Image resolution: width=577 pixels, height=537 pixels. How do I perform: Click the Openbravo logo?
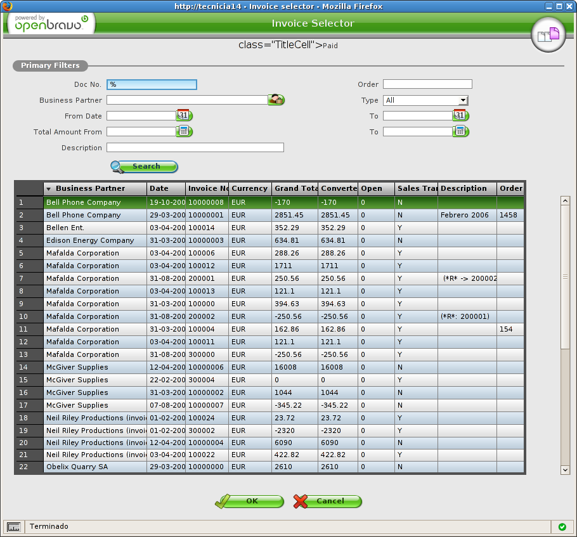tap(51, 24)
